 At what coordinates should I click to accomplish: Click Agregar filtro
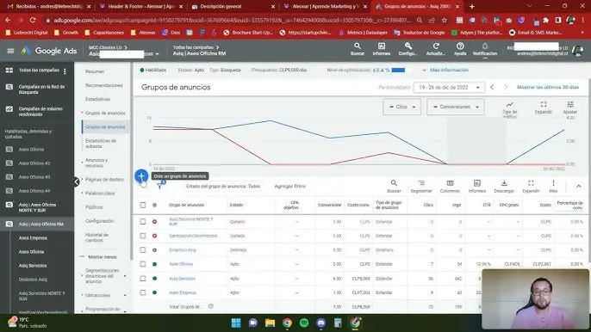click(x=289, y=186)
